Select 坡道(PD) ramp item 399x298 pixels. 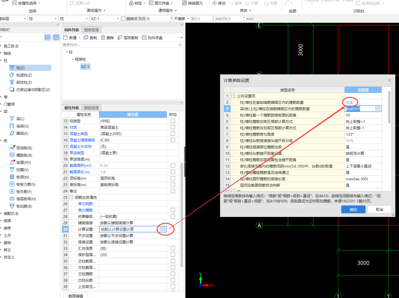pyautogui.click(x=20, y=163)
